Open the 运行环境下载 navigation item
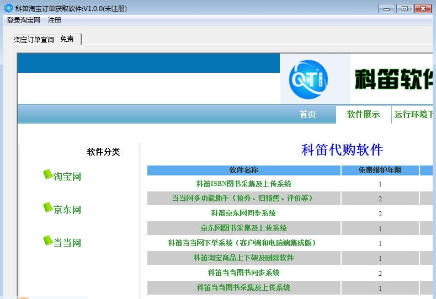 coord(413,114)
